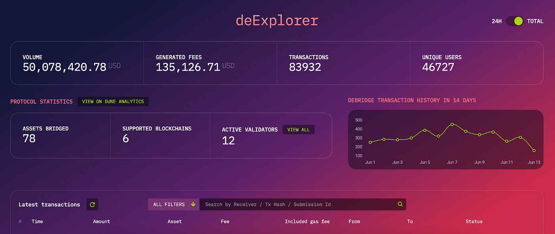The width and height of the screenshot is (555, 234).
Task: Click the Status column header
Action: tap(474, 221)
